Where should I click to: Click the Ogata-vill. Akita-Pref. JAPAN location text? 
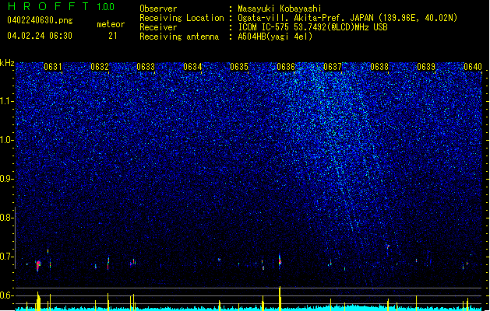pos(347,18)
